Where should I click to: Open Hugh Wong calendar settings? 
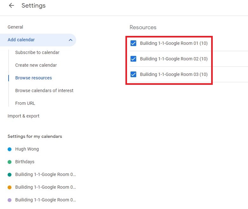pyautogui.click(x=27, y=149)
